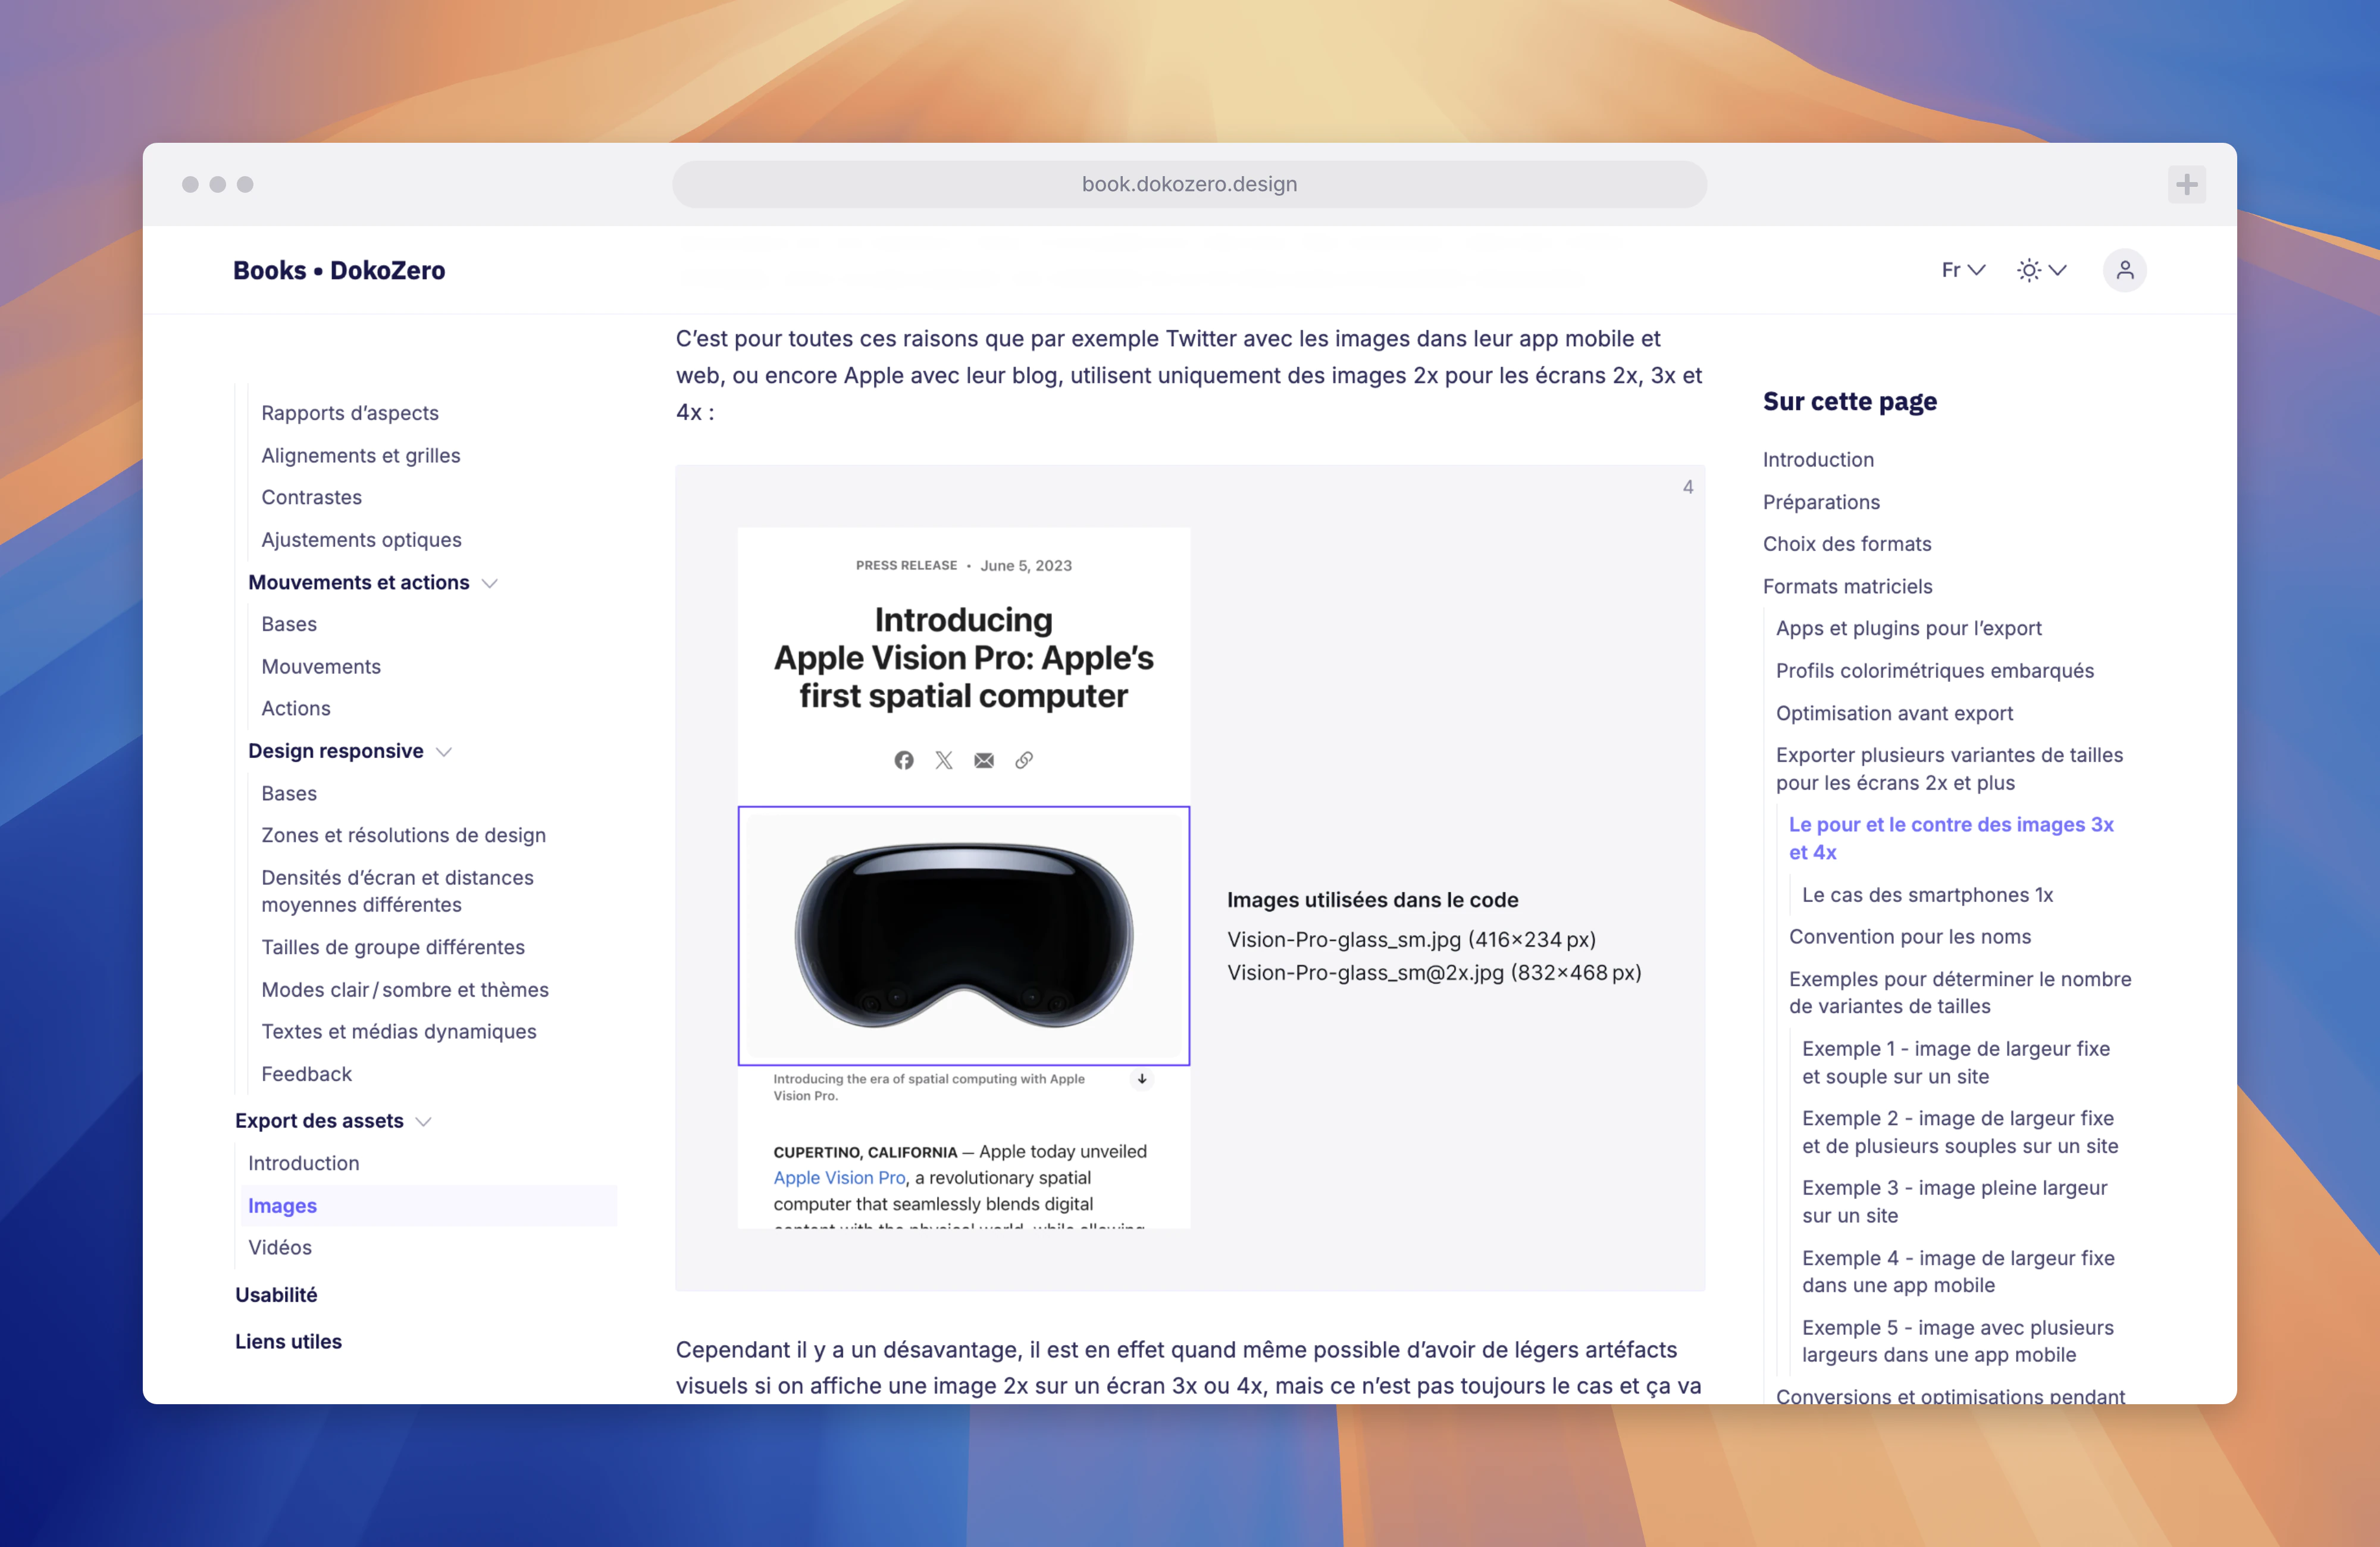Open a new tab with the plus button
The image size is (2380, 1547).
click(x=2186, y=184)
